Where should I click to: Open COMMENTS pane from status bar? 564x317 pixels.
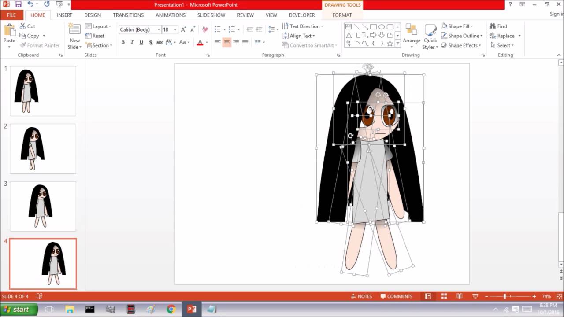396,296
